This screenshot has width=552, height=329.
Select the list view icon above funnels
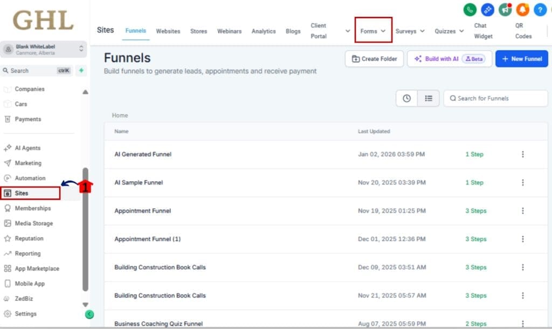427,98
